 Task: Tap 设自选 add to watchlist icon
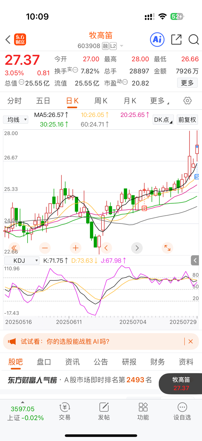[x=182, y=411]
